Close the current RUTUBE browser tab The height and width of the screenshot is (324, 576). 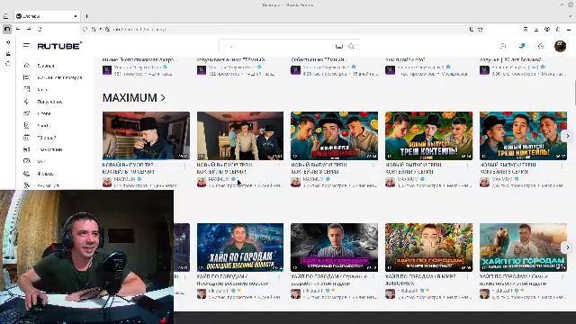pos(76,16)
